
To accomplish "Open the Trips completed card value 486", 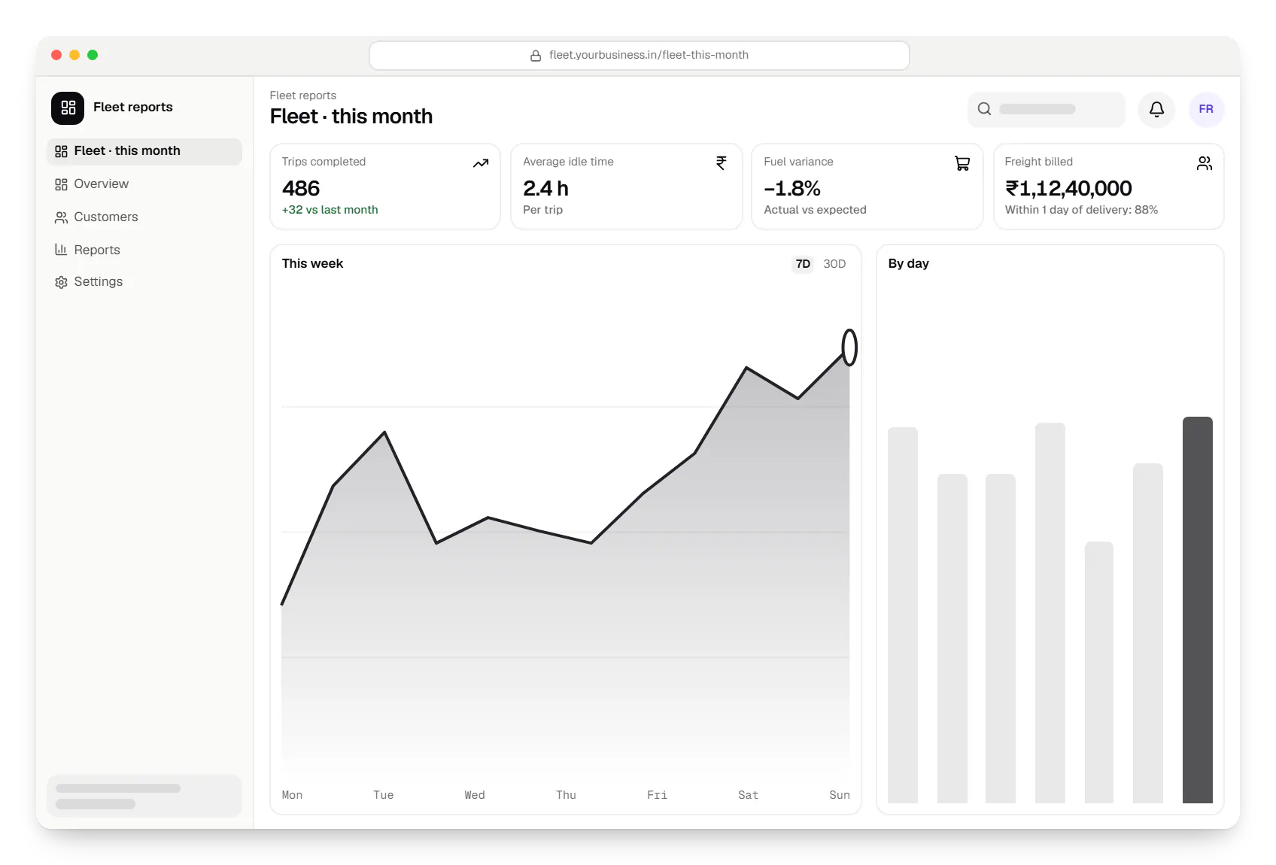I will point(301,188).
